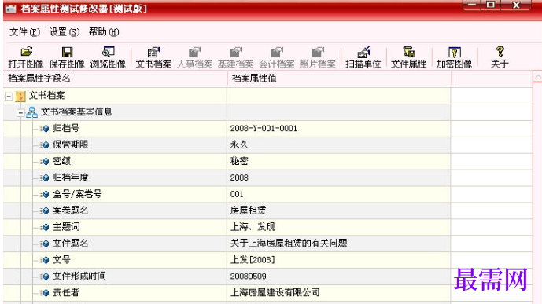Click the 保存图像 (save image) toolbar icon
Image resolution: width=542 pixels, height=304 pixels.
click(x=67, y=52)
